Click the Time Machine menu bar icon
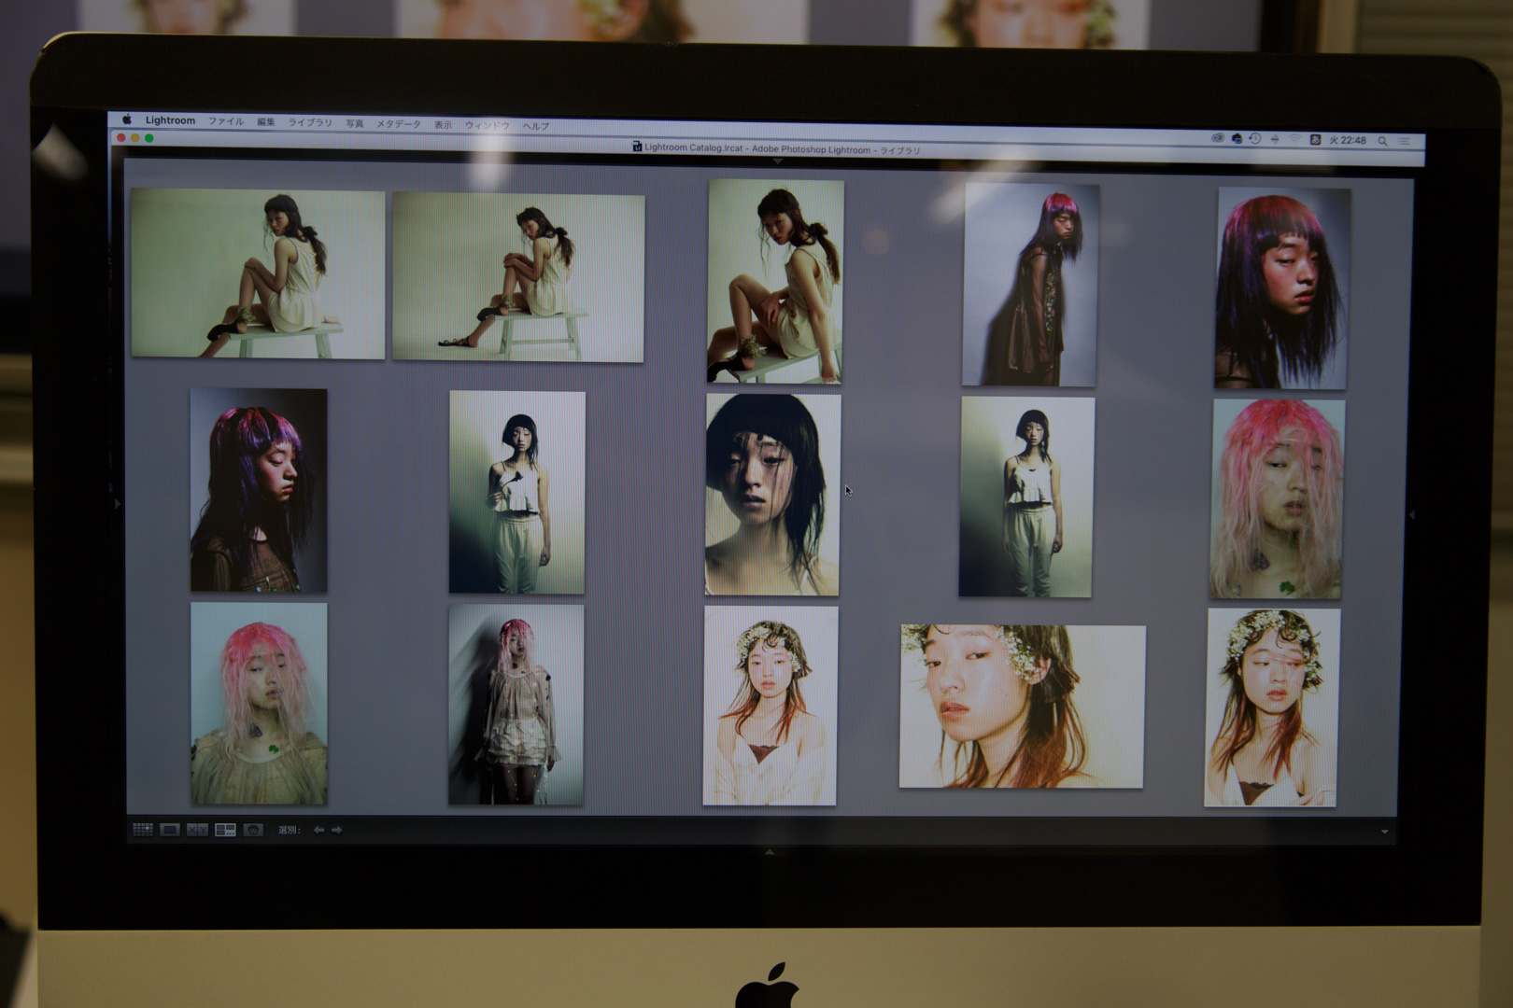 (x=1255, y=138)
